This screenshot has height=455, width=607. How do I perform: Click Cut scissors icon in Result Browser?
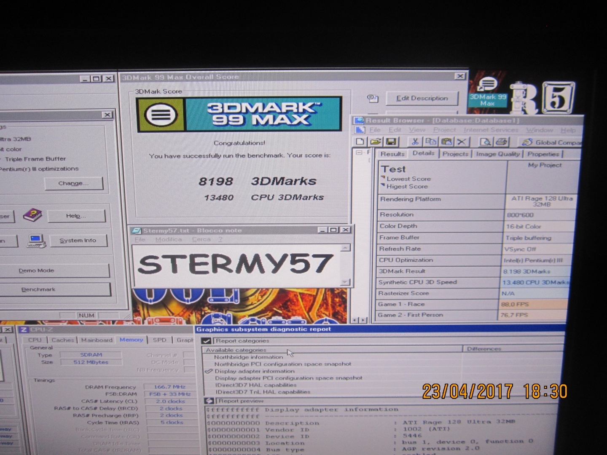[415, 142]
